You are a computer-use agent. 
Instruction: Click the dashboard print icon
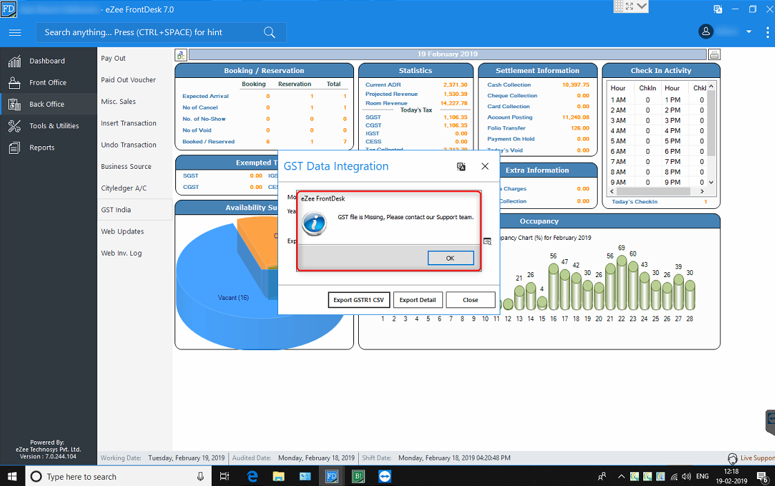click(x=714, y=54)
